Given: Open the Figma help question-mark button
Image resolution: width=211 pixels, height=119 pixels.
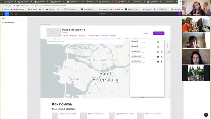Looking at the screenshot, I should click(x=206, y=115).
